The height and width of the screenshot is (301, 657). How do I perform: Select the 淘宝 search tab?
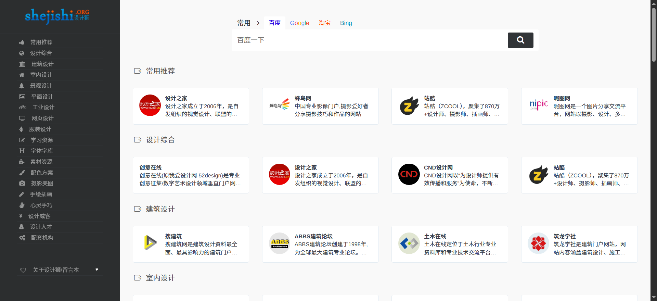(325, 23)
